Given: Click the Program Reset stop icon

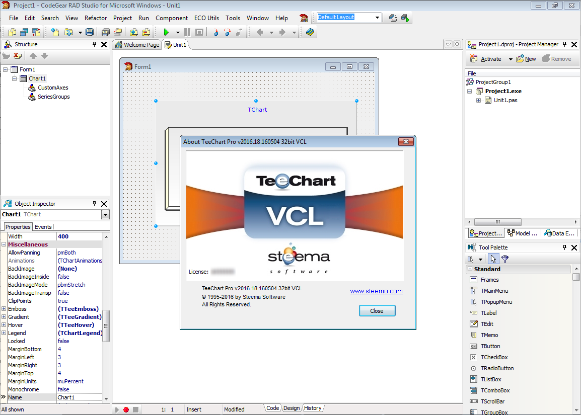Looking at the screenshot, I should pyautogui.click(x=199, y=32).
